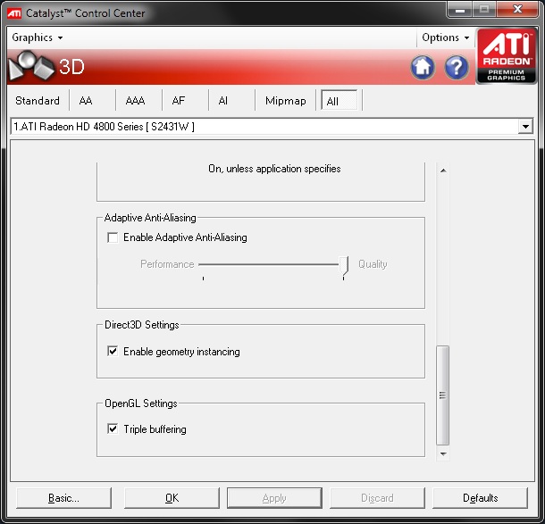
Task: Enable Adaptive Anti-Aliasing checkbox
Action: point(113,237)
